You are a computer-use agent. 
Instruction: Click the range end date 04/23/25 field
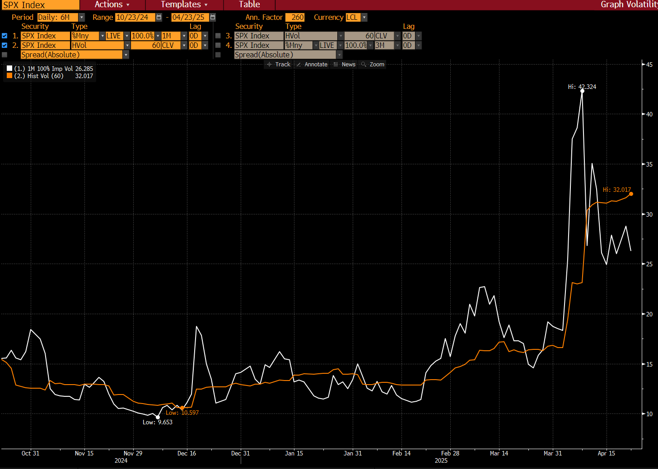[x=190, y=17]
